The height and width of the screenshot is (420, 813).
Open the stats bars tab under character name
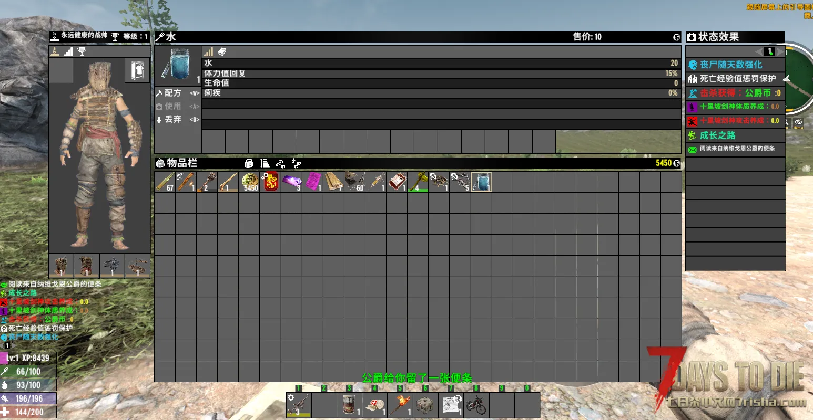tap(68, 51)
